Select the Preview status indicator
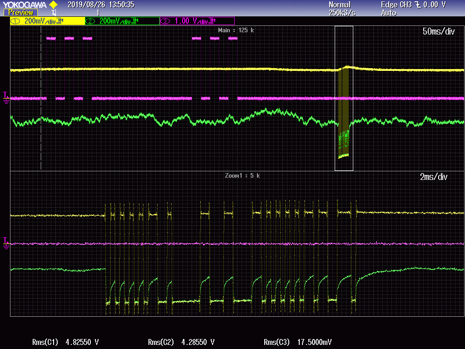 pyautogui.click(x=20, y=12)
